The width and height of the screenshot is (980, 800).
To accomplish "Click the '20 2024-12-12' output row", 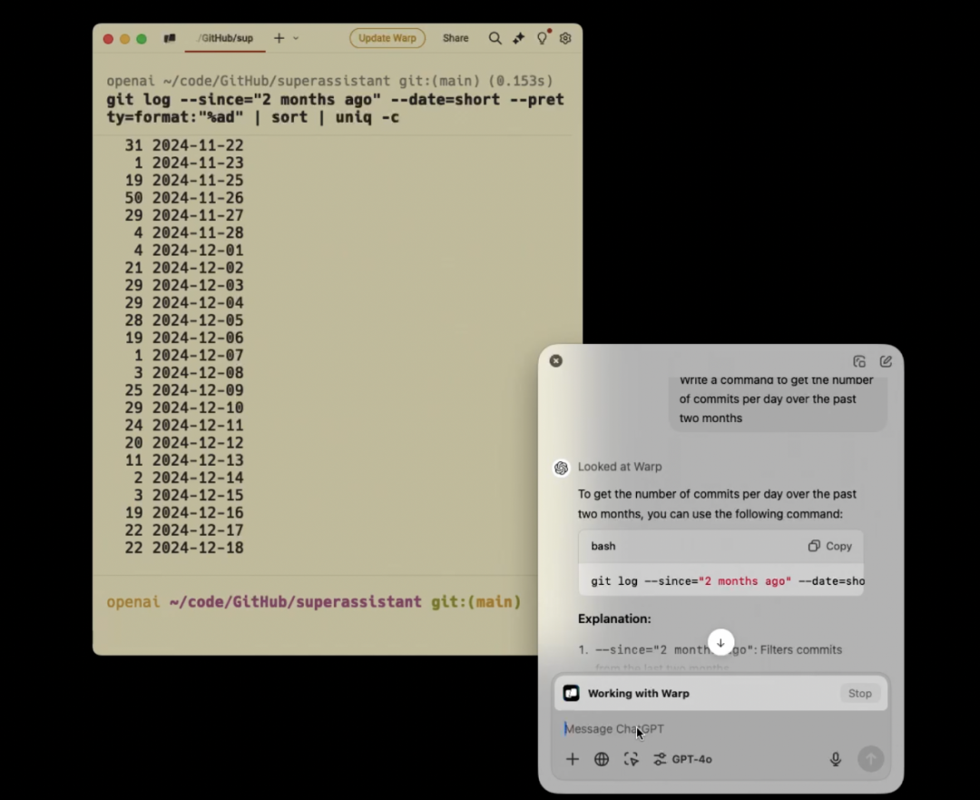I will (183, 443).
